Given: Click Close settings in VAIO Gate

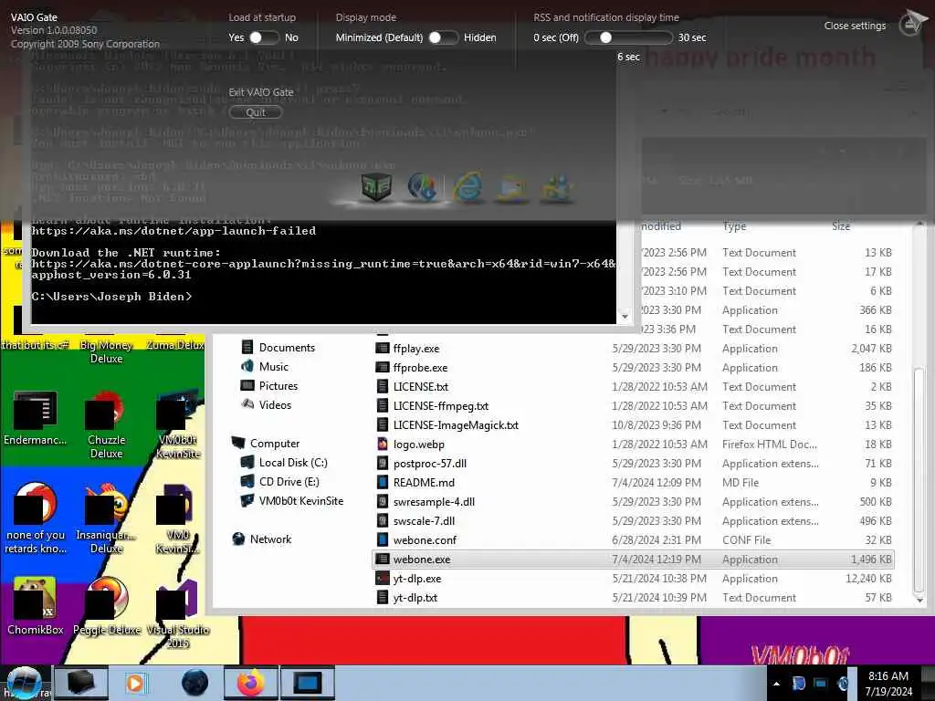Looking at the screenshot, I should [x=855, y=26].
